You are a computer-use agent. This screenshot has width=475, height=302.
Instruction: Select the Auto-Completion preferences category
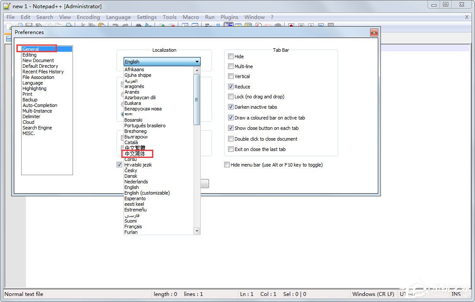click(x=40, y=105)
